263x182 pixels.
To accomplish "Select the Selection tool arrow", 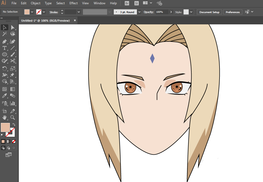I will pyautogui.click(x=5, y=27).
